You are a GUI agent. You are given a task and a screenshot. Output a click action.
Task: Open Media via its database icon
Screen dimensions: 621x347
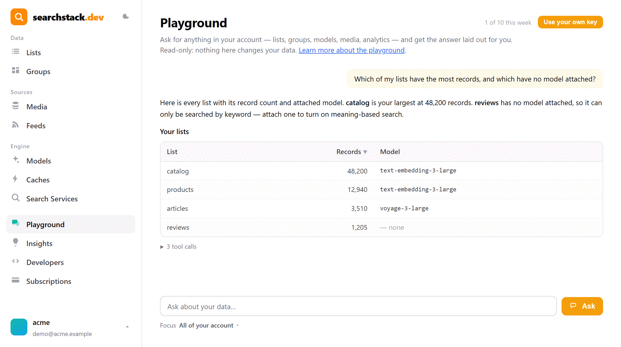[x=16, y=106]
